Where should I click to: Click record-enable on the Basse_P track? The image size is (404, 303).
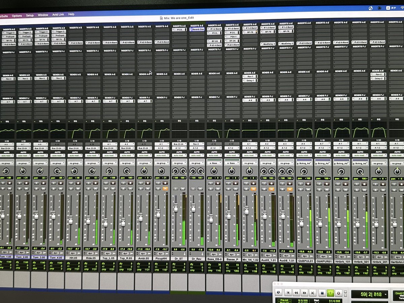[235, 183]
